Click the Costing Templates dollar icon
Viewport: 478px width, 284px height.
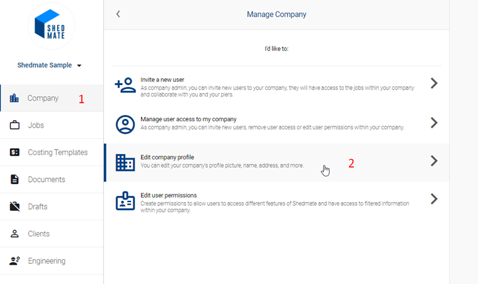(14, 152)
